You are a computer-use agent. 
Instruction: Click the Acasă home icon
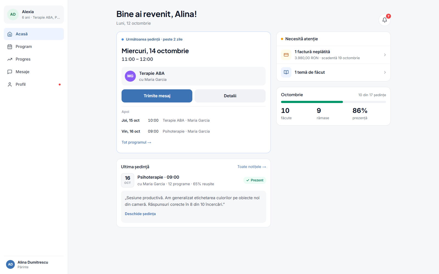(10, 34)
